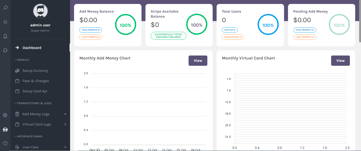The image size is (361, 151).
Task: Expand the Add Money Logs chevron
Action: point(65,114)
